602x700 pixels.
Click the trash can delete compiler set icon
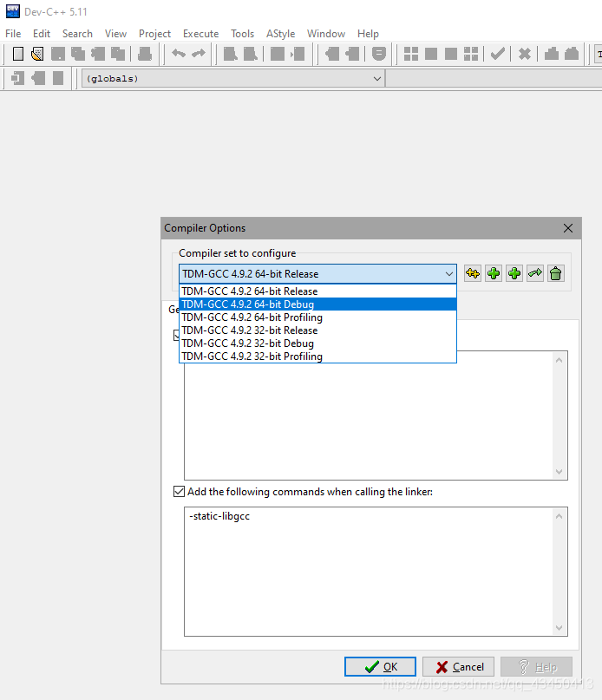pyautogui.click(x=555, y=273)
